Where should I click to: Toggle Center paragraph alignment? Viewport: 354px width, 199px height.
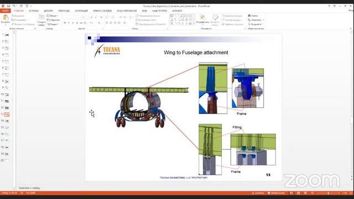(111, 23)
